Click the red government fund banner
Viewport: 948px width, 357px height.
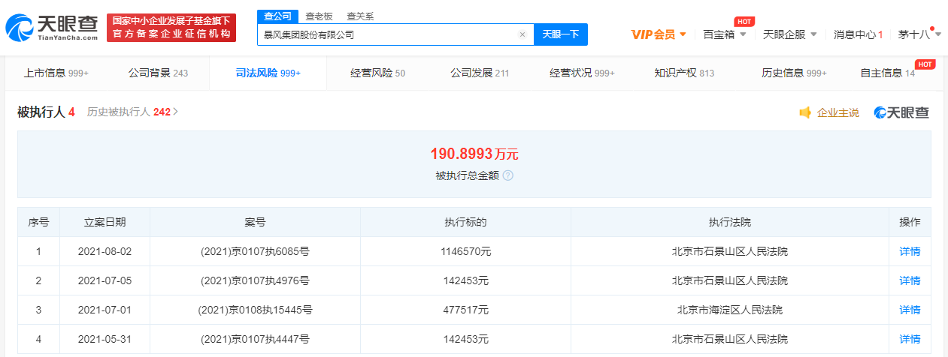171,28
